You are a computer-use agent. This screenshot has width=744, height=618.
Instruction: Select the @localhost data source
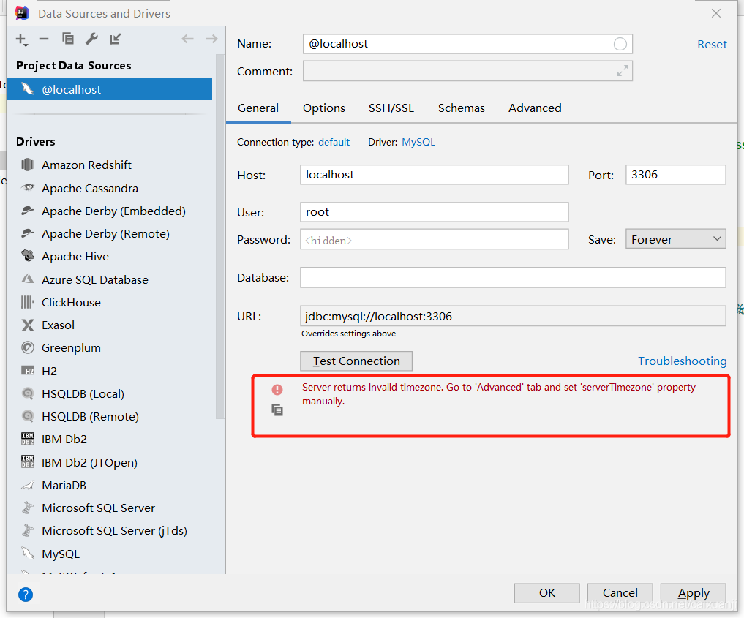click(x=109, y=89)
